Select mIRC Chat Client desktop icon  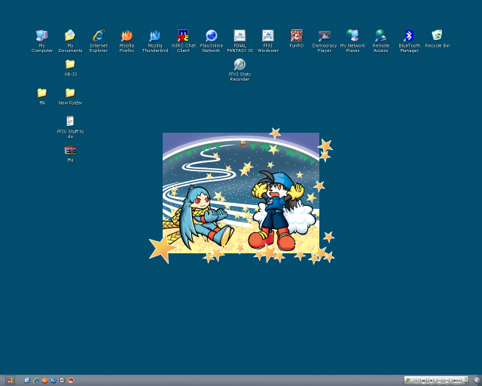(183, 41)
